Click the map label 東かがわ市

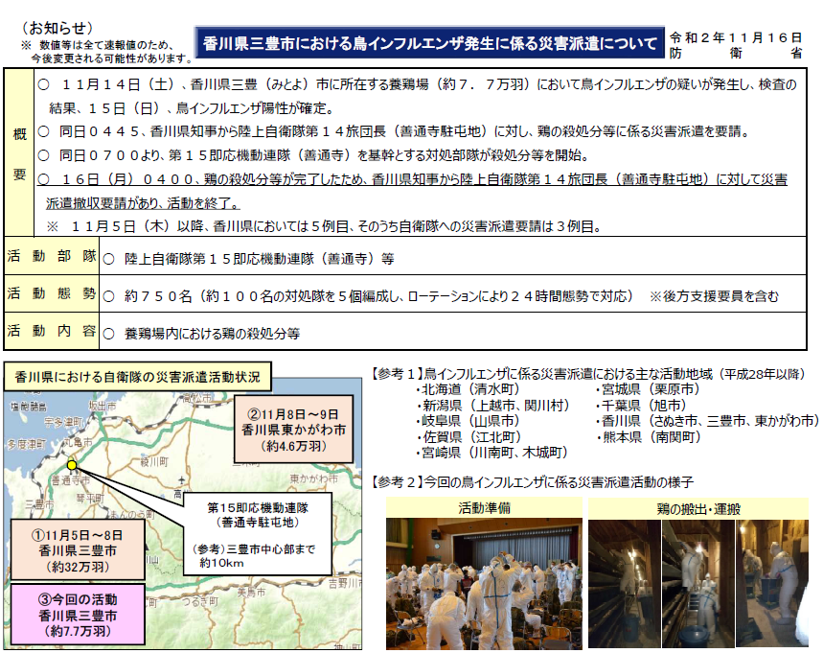(314, 478)
